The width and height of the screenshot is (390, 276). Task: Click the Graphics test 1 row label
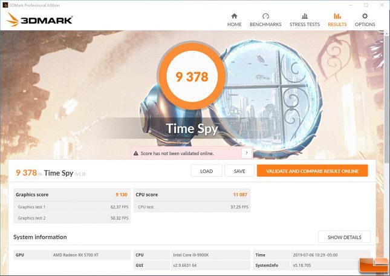coord(31,207)
